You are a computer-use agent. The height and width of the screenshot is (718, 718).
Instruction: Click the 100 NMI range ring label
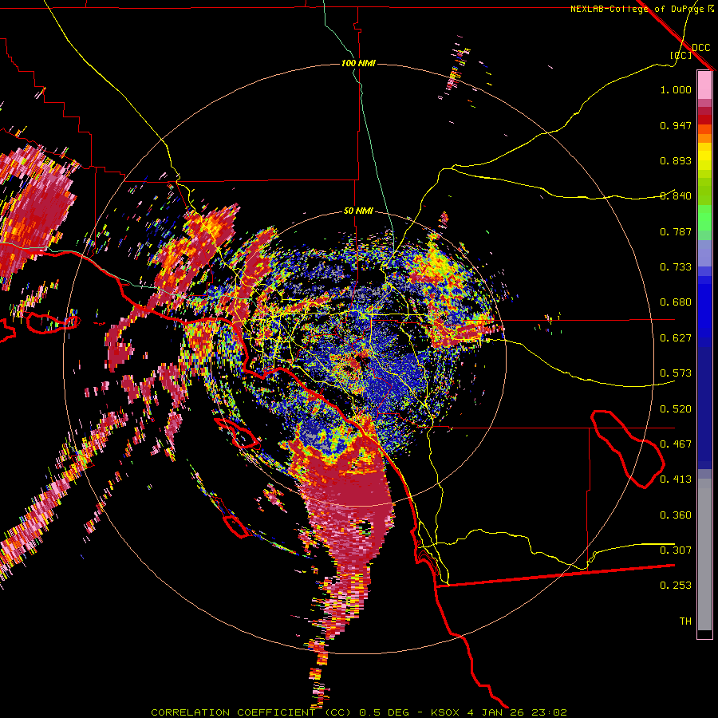pos(358,63)
